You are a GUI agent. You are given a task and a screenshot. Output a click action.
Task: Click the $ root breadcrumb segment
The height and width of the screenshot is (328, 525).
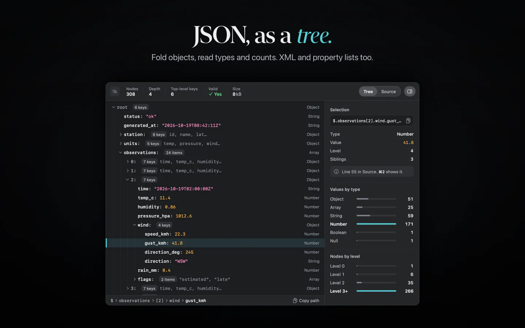[112, 301]
